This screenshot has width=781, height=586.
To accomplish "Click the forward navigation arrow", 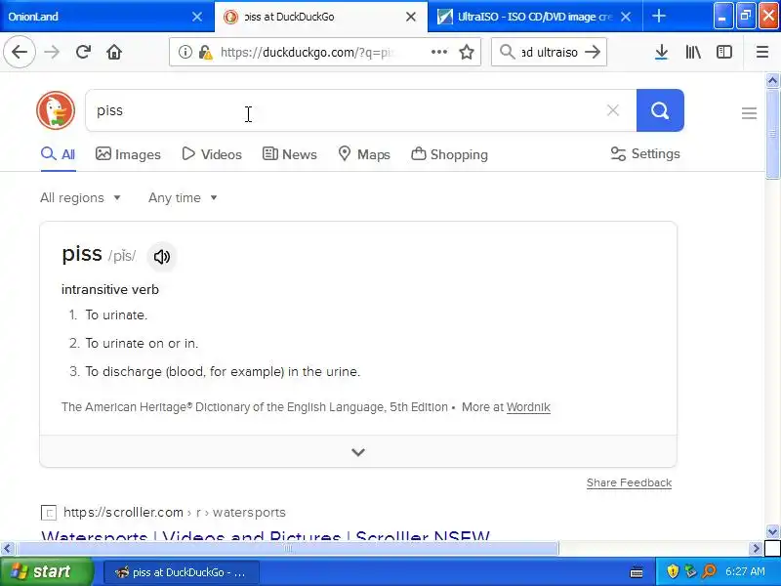I will click(52, 52).
